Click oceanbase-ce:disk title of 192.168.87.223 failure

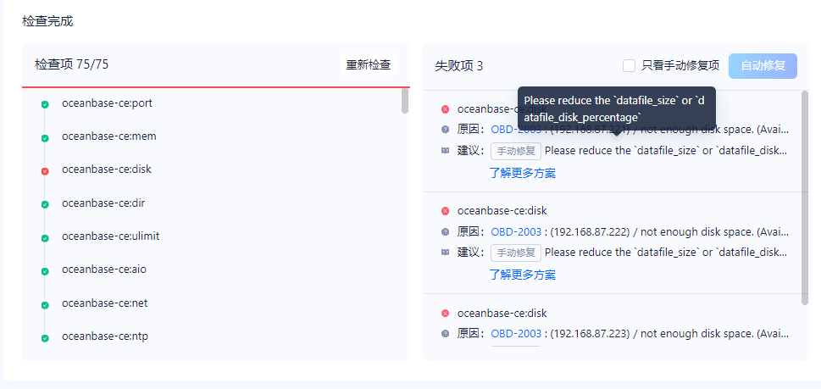tap(502, 313)
